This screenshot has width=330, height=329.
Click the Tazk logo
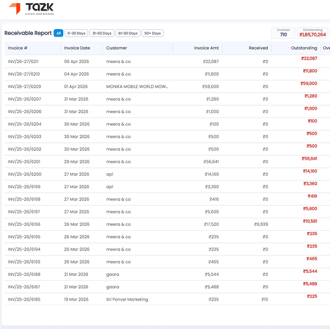click(x=31, y=9)
